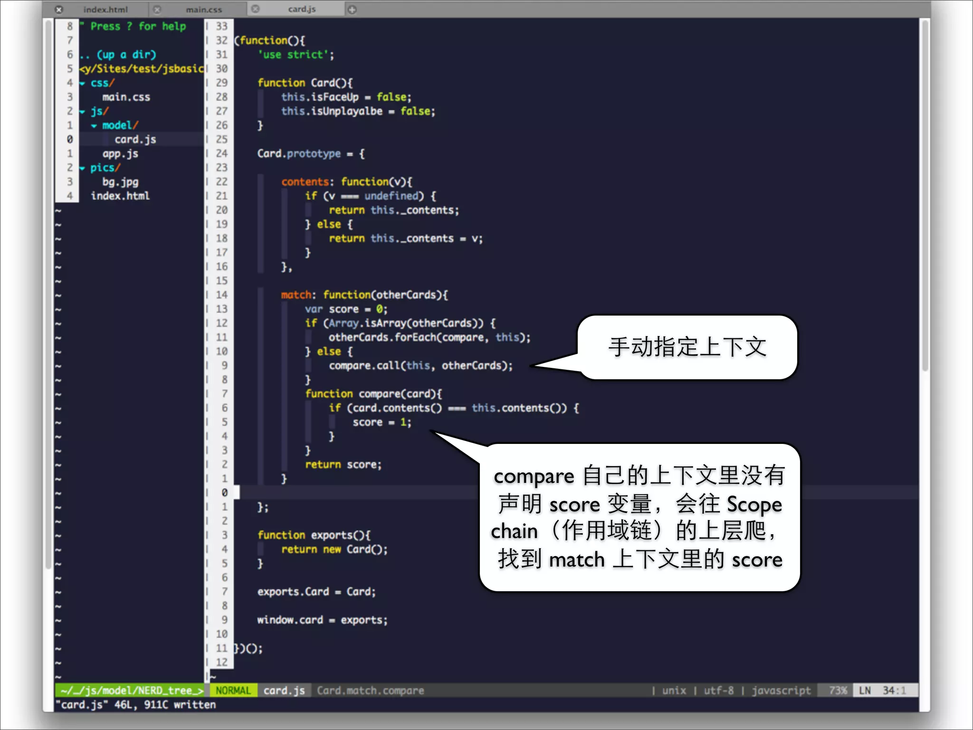Click the javascript filetype indicator
The height and width of the screenshot is (730, 973).
point(782,691)
